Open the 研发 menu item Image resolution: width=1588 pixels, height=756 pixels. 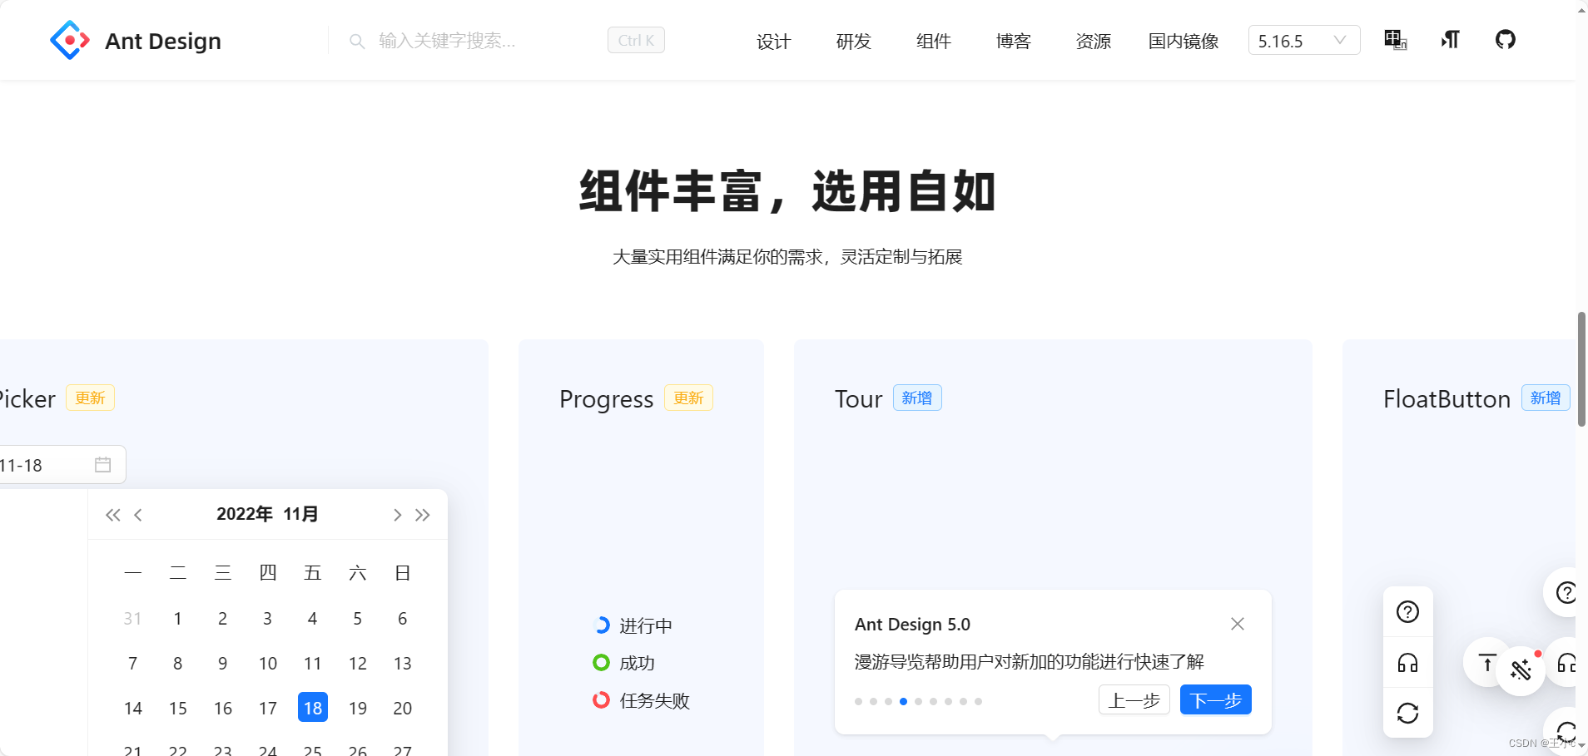pos(853,41)
